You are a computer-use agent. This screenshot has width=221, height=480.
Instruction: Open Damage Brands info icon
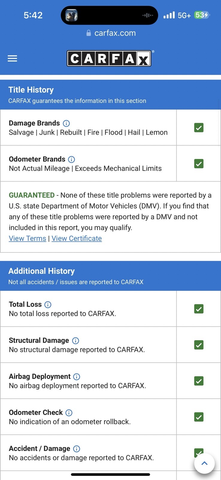66,123
